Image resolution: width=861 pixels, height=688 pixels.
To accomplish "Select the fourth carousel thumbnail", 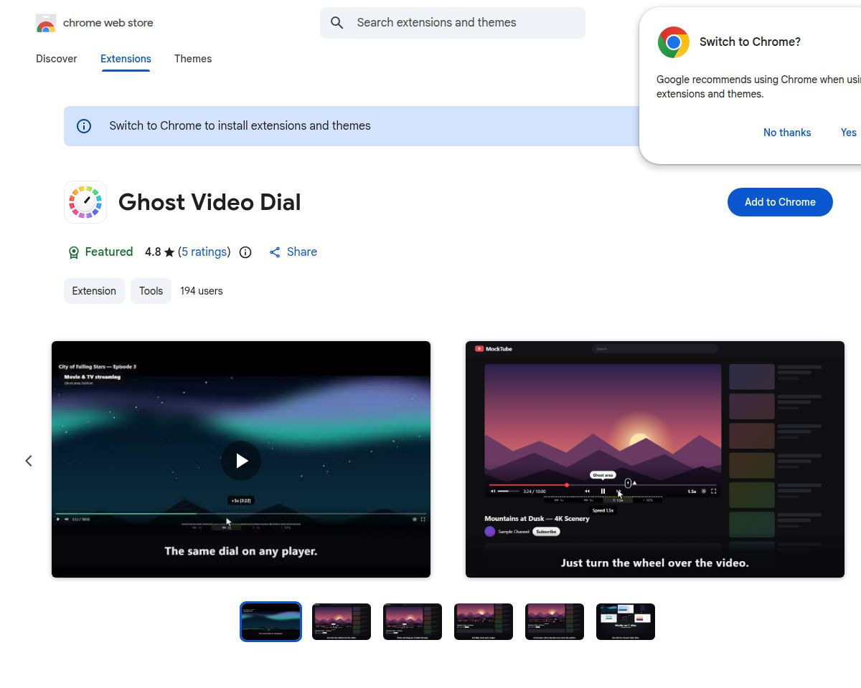I will (x=484, y=622).
